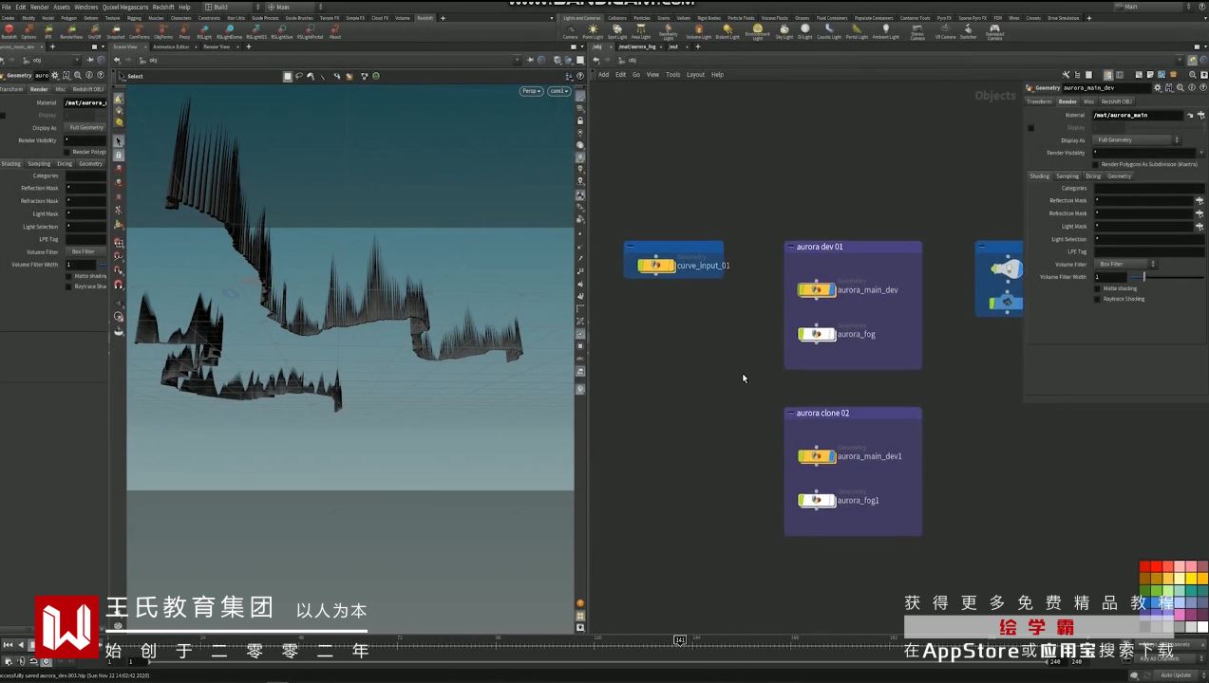This screenshot has height=683, width=1209.
Task: Open the /mat/aurora_fog network tab
Action: tap(637, 46)
